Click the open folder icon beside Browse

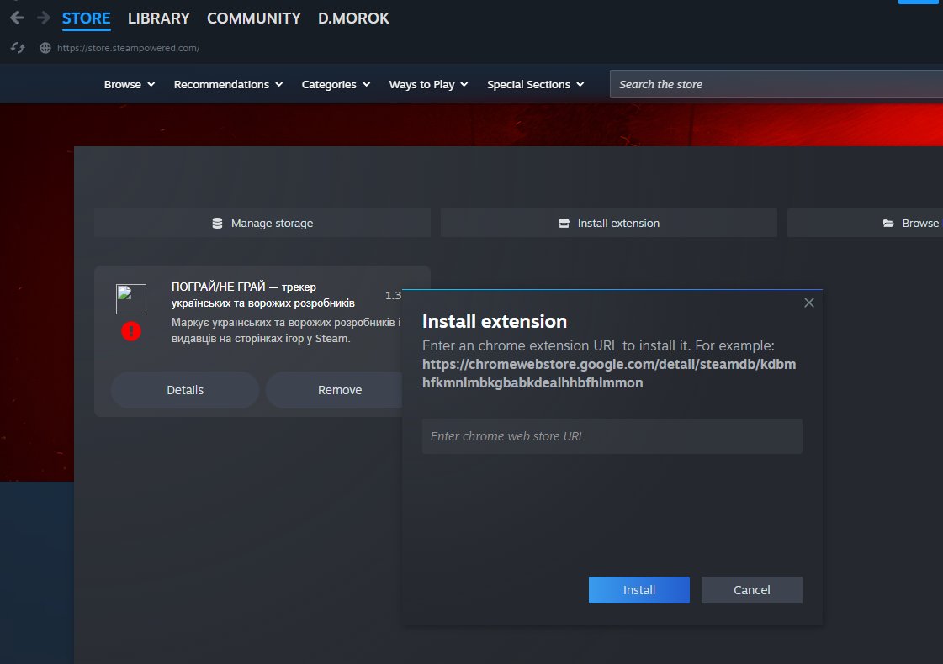pyautogui.click(x=888, y=223)
